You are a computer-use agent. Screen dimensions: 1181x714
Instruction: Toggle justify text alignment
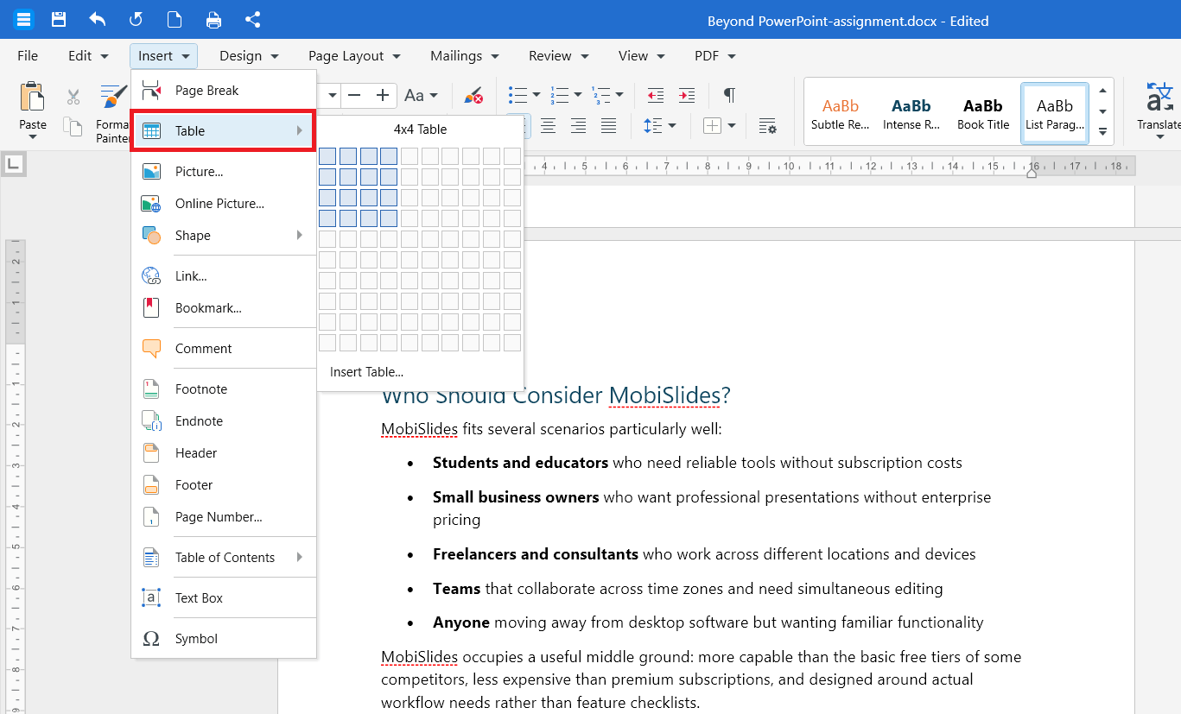608,126
